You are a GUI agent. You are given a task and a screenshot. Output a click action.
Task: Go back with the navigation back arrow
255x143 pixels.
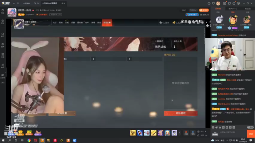(14, 3)
